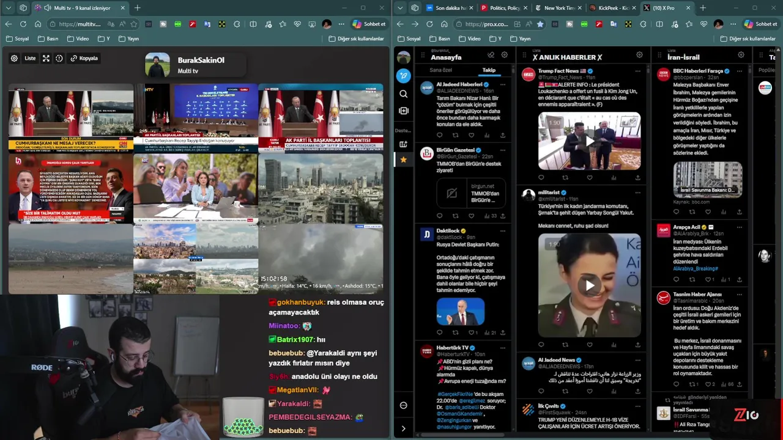783x440 pixels.
Task: Play the militarist jandarma video
Action: 589,285
